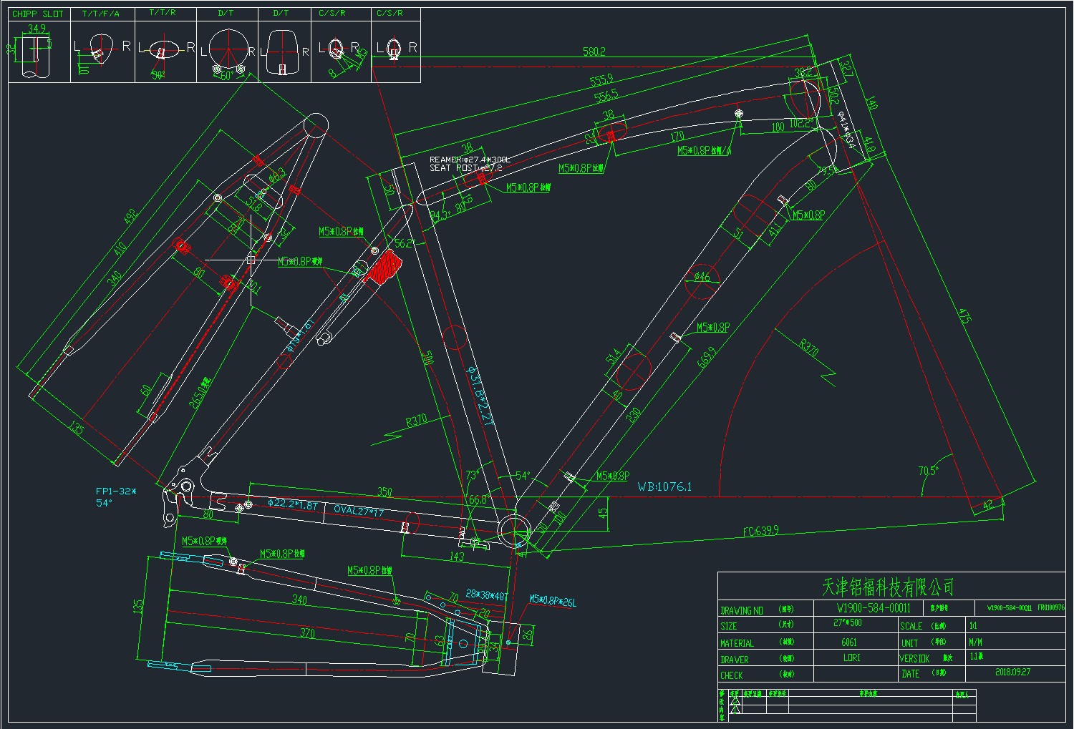Click the round D/T cross-section with 60° angle

tap(227, 52)
